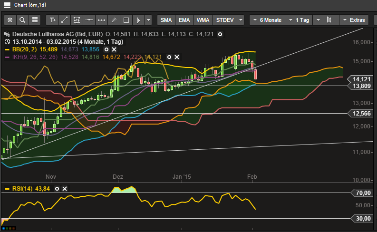Click the Feb label on time axis
The image size is (377, 232).
tap(252, 177)
